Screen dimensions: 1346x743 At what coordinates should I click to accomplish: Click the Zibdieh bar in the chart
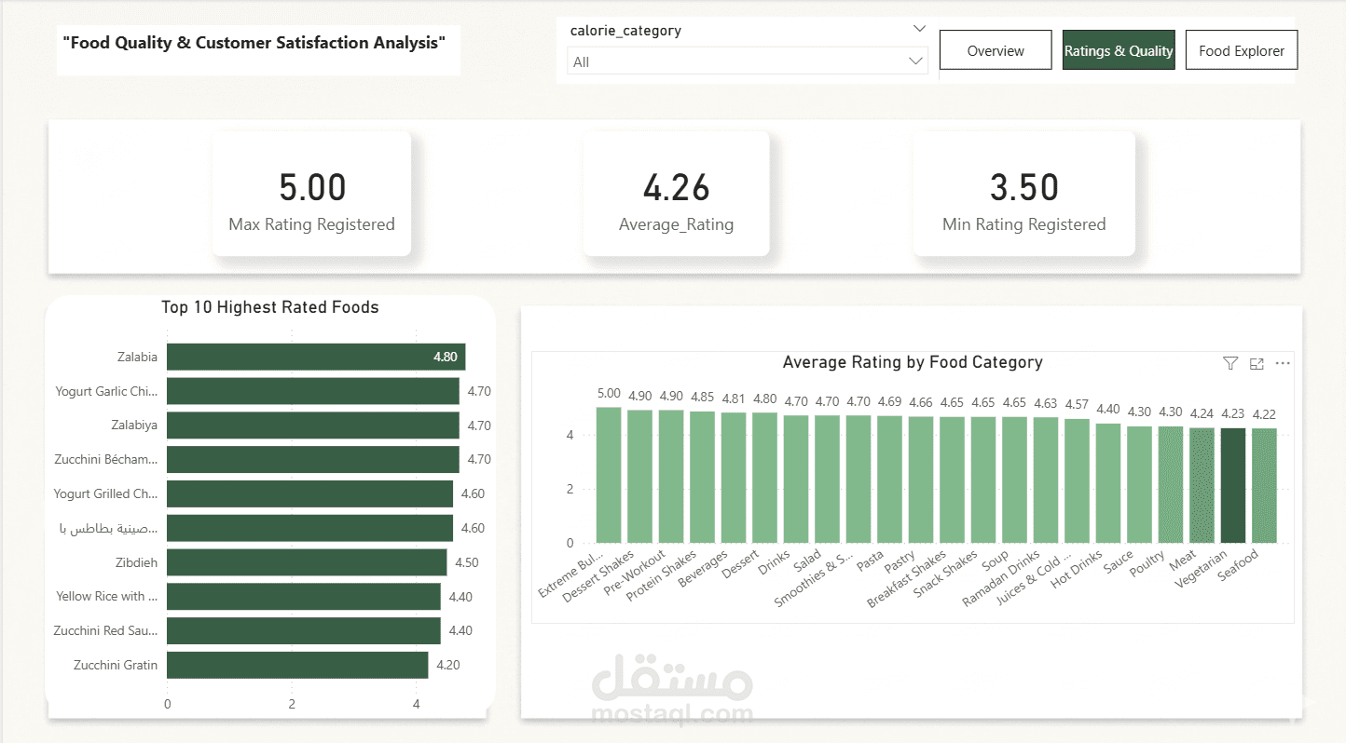(x=307, y=562)
